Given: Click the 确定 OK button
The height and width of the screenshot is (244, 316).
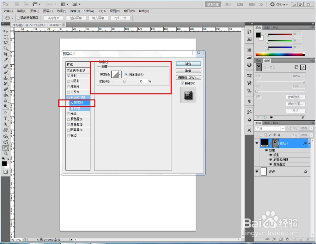Looking at the screenshot, I should [188, 64].
